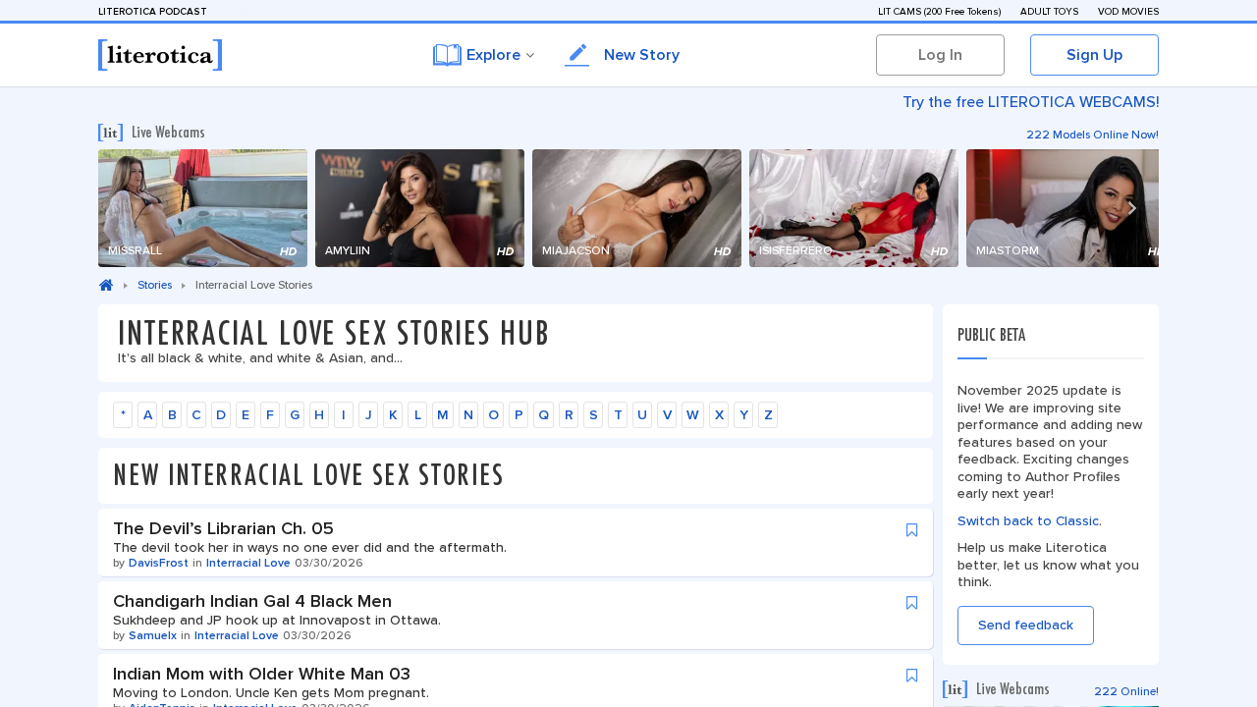Filter stories by letter V

667,414
